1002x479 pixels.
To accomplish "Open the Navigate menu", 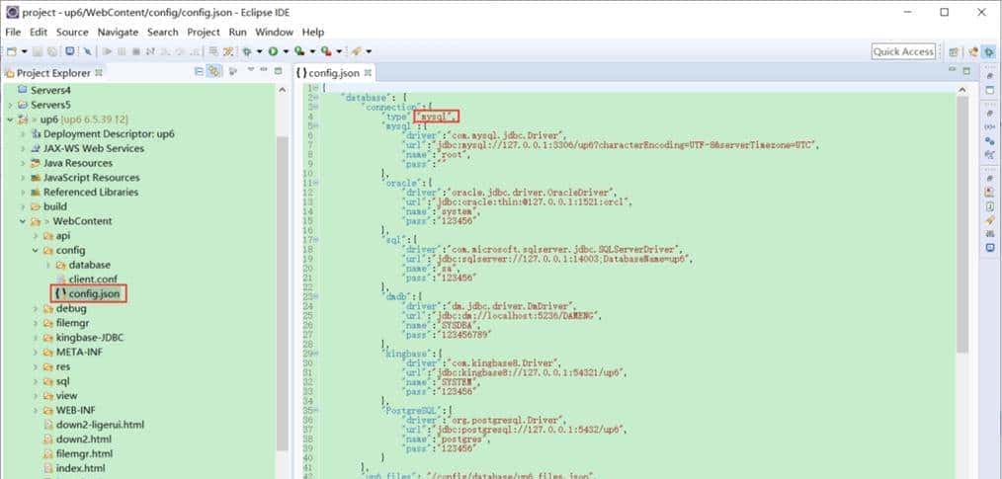I will coord(118,32).
